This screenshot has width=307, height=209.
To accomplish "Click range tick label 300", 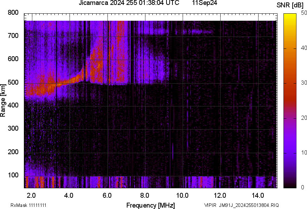I will coord(13,129).
